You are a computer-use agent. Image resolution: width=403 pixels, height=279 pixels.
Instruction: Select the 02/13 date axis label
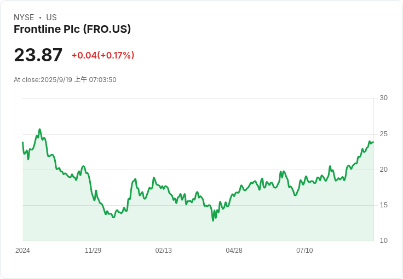164,251
